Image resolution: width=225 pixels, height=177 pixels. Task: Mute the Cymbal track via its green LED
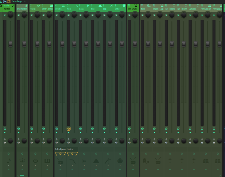(190, 15)
